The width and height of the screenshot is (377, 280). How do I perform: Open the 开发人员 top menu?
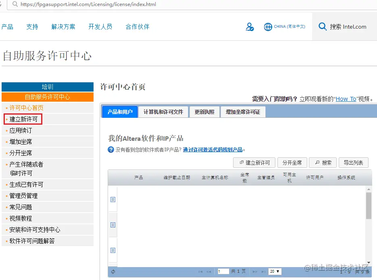click(100, 27)
